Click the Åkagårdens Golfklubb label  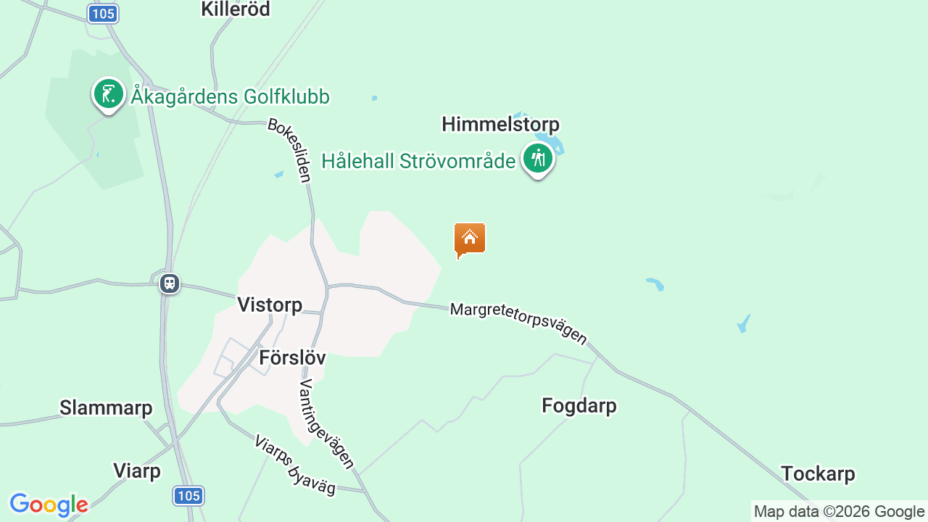(x=231, y=96)
